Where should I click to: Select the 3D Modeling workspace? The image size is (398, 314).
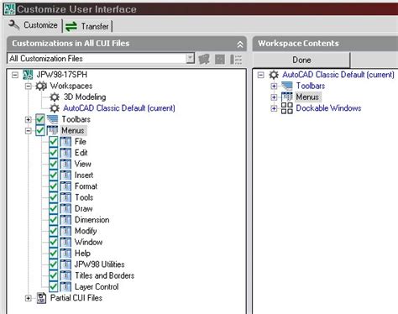(85, 97)
